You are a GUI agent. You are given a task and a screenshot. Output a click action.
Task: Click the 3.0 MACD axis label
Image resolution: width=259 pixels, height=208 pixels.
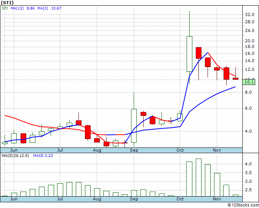(248, 182)
